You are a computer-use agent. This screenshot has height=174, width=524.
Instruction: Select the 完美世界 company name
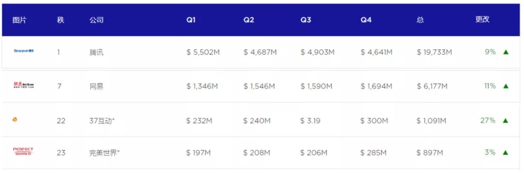coord(104,153)
